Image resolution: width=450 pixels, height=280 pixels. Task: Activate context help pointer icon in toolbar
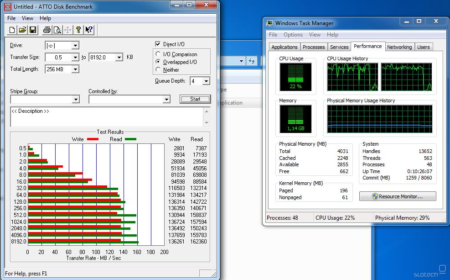pos(89,30)
